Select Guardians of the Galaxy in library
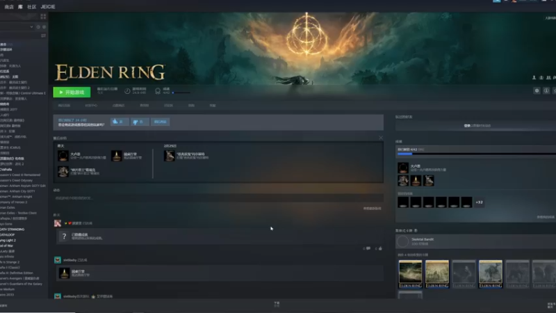 [22, 284]
